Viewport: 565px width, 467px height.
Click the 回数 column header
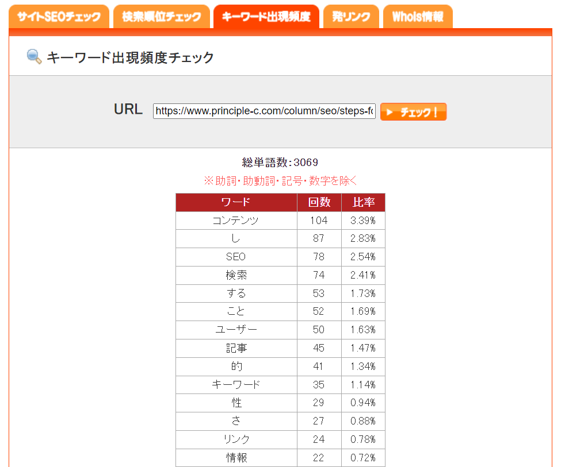(x=319, y=202)
